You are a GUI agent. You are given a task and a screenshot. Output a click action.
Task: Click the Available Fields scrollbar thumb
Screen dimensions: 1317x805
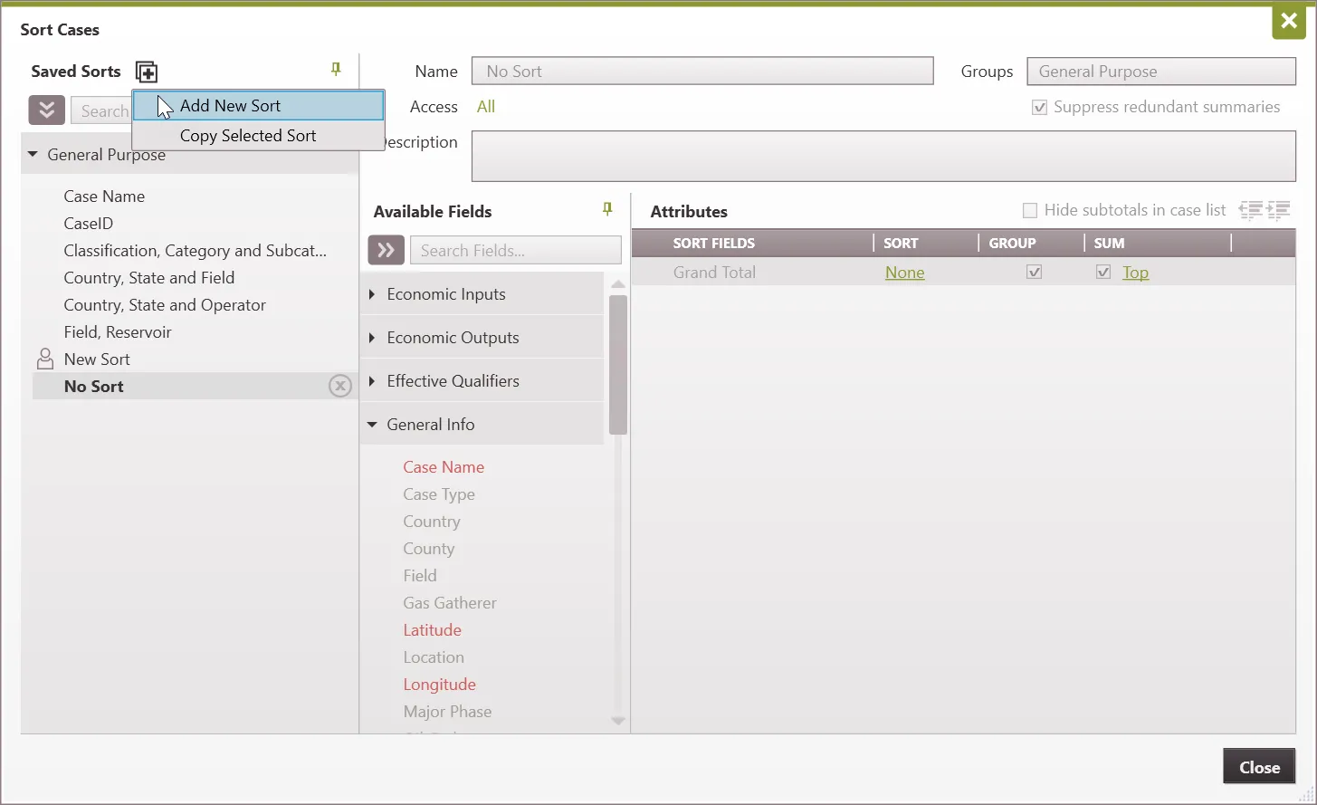[x=618, y=362]
